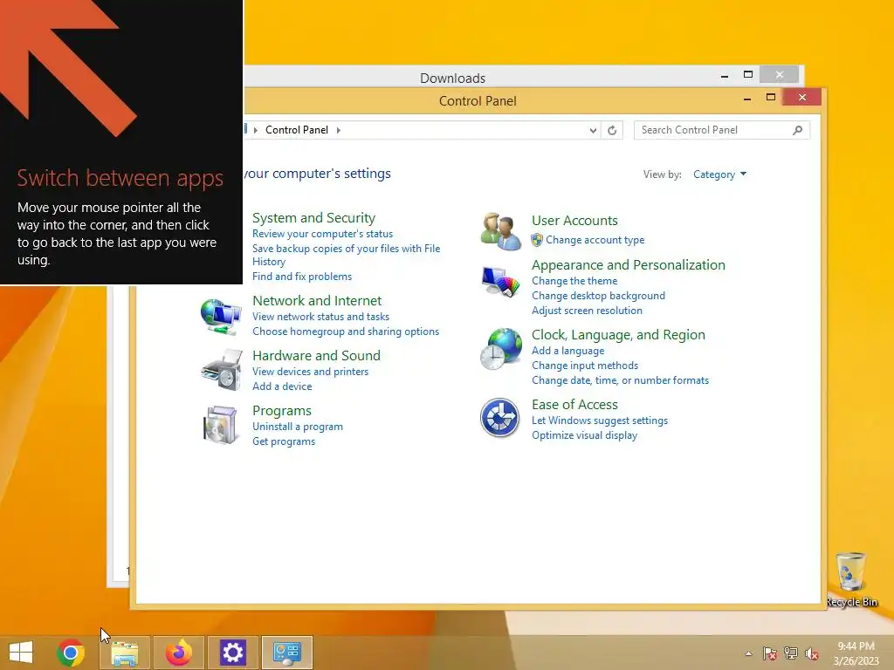Screen dimensions: 894x670
Task: Open the Network and Internet category icon
Action: 221,316
